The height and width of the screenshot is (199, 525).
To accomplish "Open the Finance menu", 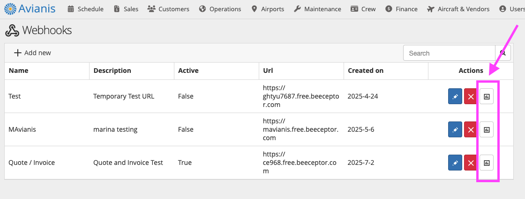I will pyautogui.click(x=401, y=9).
